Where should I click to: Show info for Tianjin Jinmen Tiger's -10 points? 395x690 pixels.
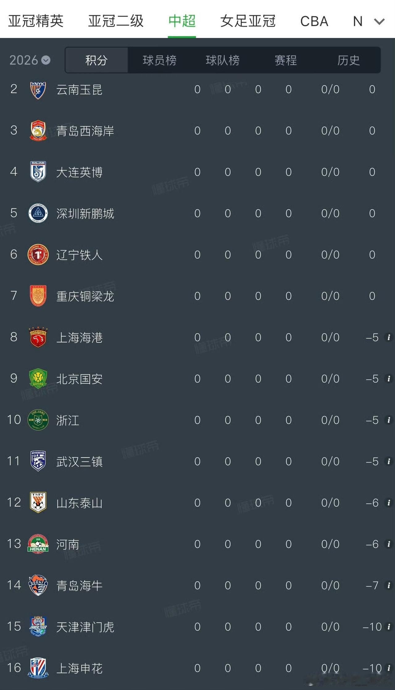coord(389,627)
